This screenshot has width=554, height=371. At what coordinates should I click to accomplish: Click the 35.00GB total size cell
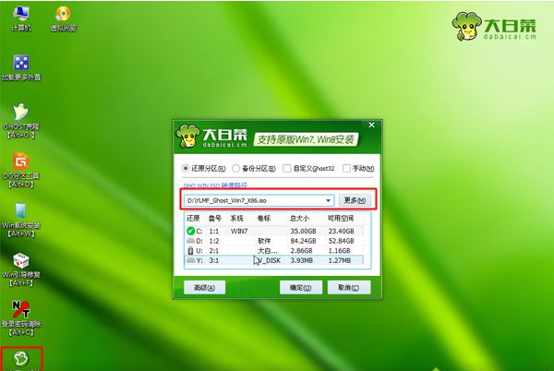(x=303, y=232)
